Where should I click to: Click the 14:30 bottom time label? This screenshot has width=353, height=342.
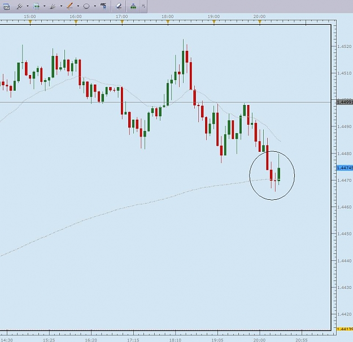coord(7,340)
